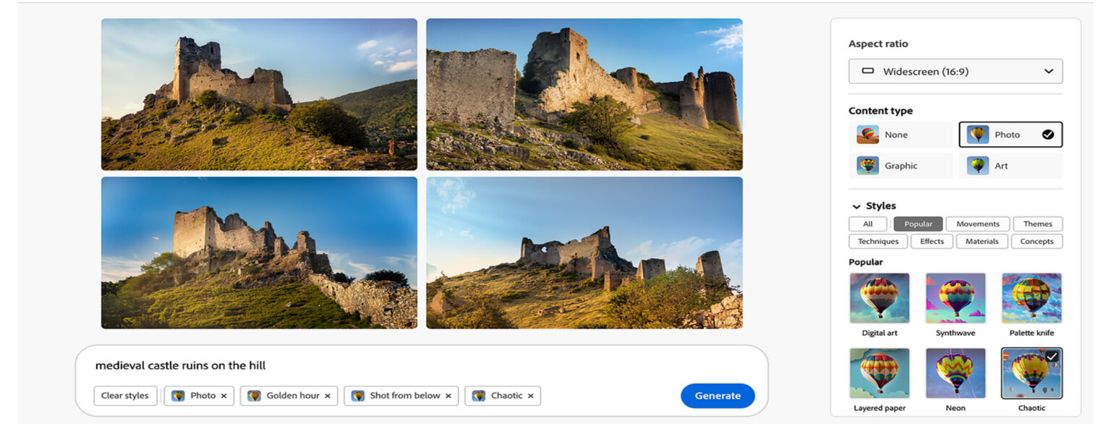
Task: Apply the Layered paper style thumbnail
Action: click(879, 373)
